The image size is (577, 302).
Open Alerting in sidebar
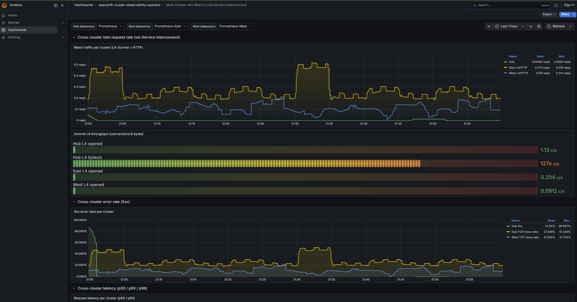(14, 37)
